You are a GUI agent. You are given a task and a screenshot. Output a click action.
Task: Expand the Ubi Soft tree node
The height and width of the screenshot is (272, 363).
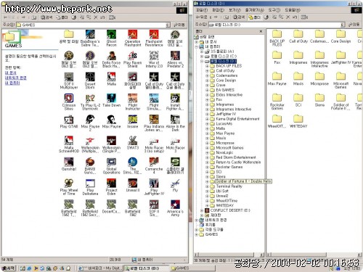(207, 191)
